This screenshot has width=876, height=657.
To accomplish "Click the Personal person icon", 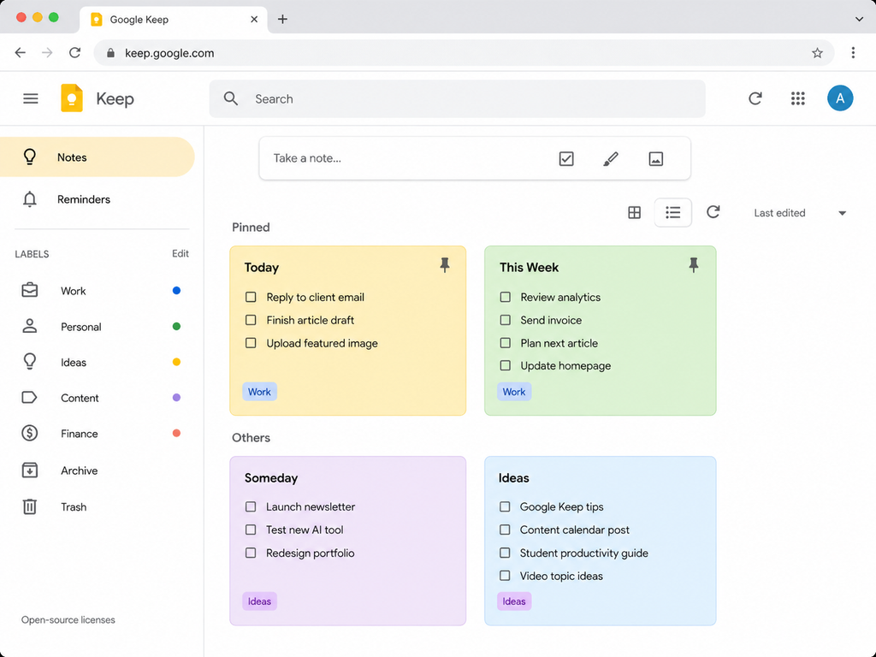I will pos(30,326).
